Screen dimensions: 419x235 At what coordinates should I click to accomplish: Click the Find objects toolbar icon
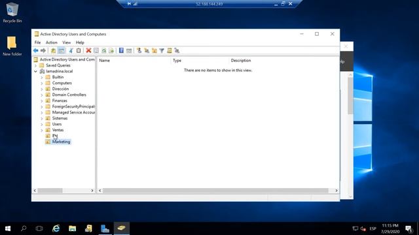click(x=169, y=50)
